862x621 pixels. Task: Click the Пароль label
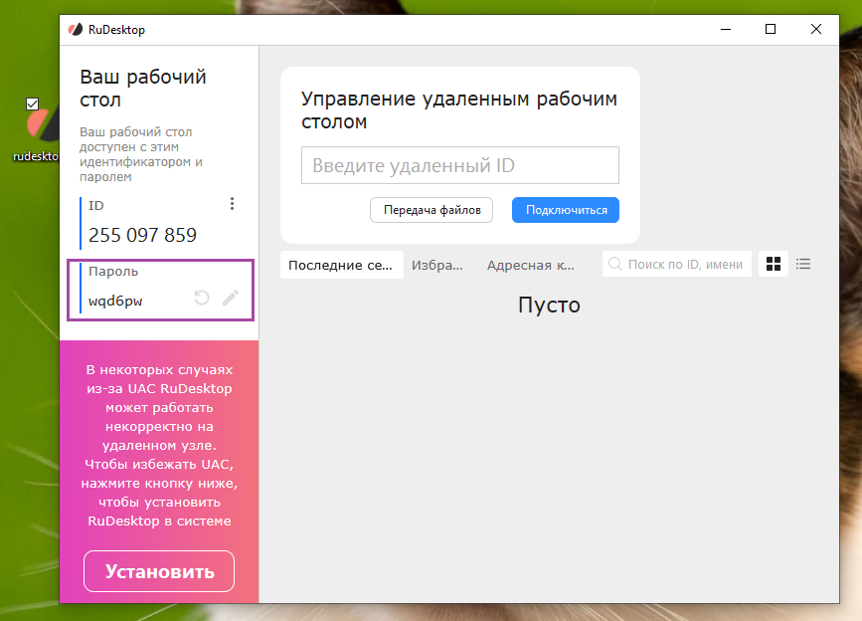[x=113, y=271]
